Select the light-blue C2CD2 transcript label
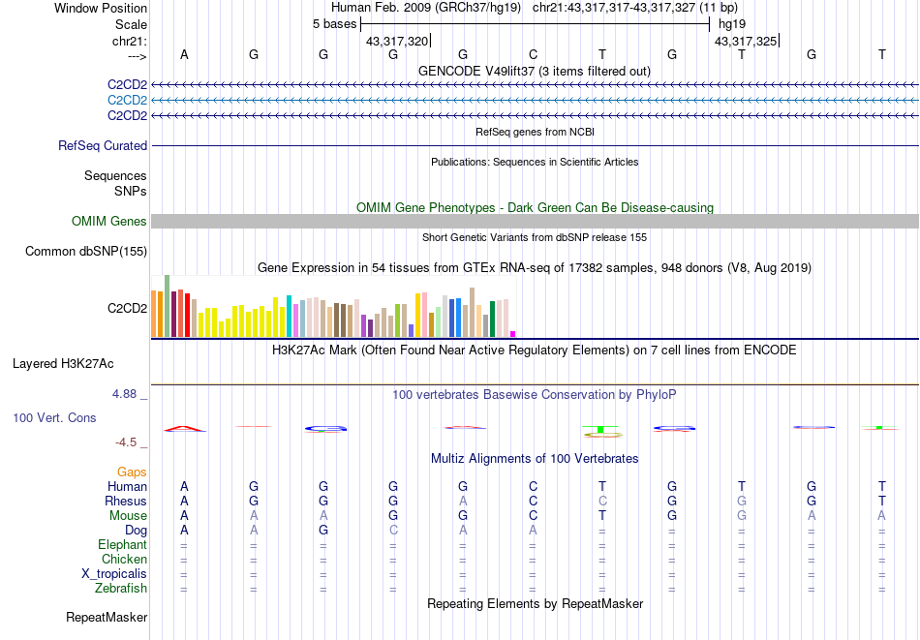 [127, 101]
